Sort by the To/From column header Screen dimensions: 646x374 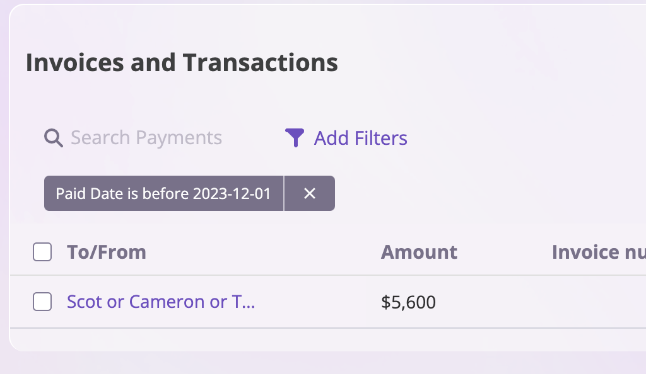pyautogui.click(x=107, y=252)
